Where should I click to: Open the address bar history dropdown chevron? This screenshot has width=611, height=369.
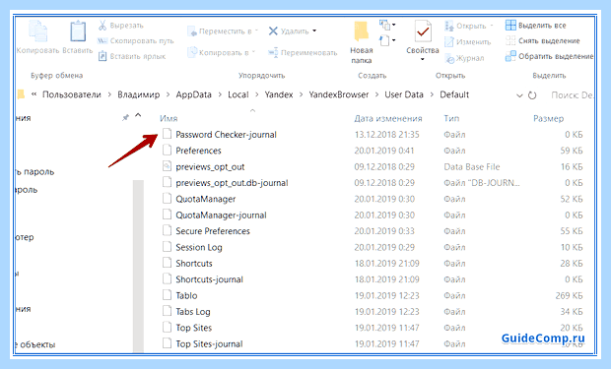coord(519,95)
